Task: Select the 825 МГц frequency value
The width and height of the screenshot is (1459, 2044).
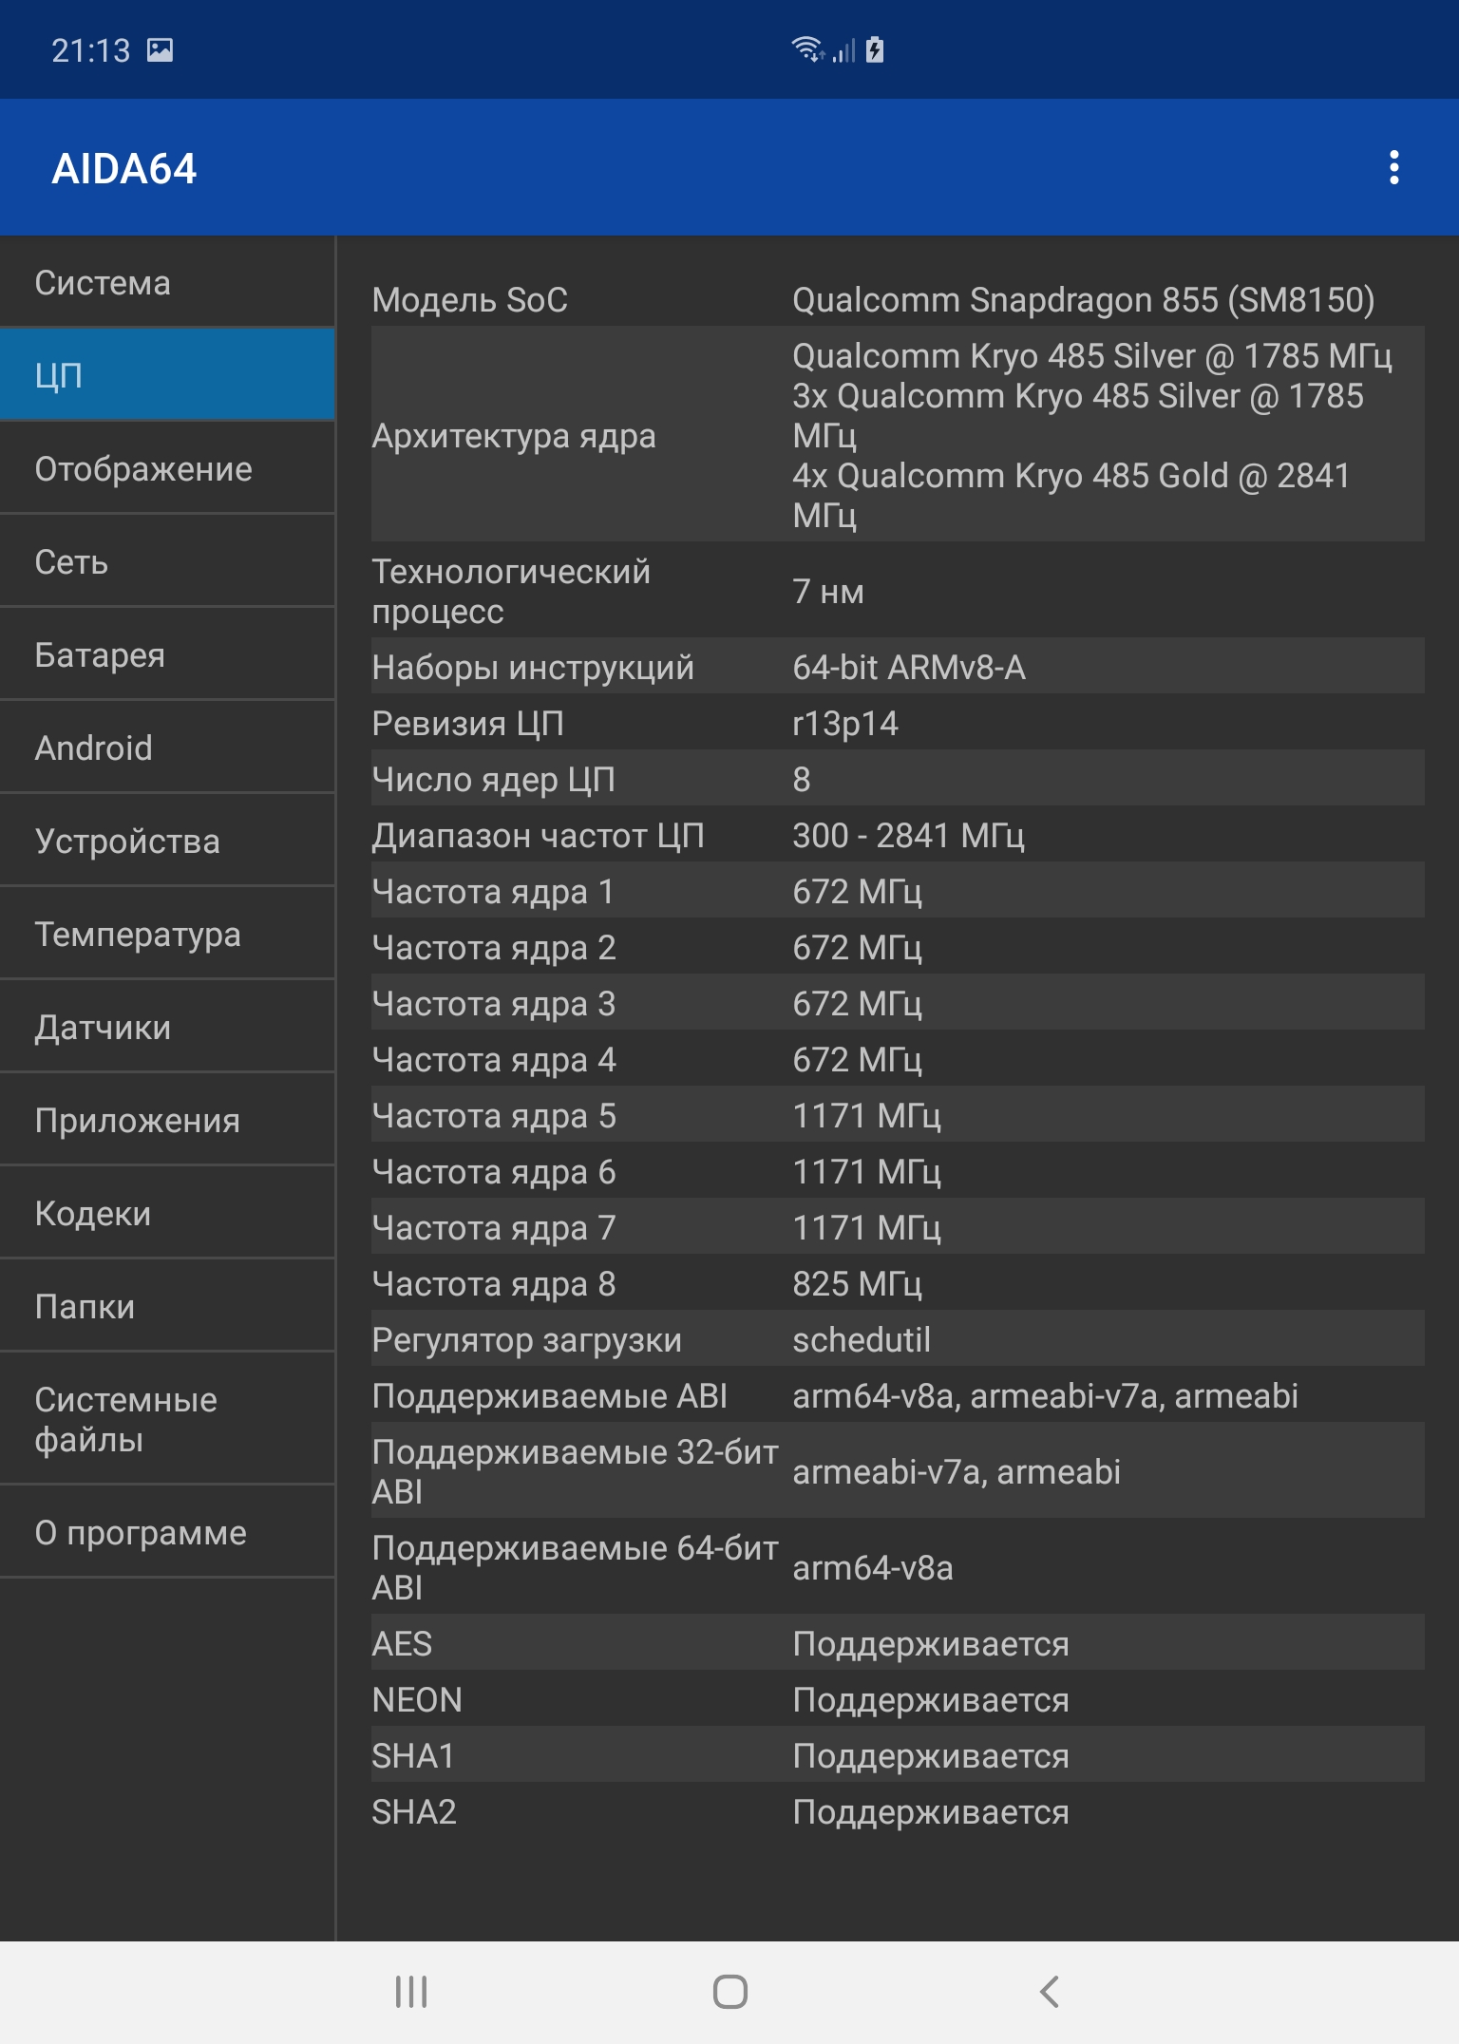Action: [858, 1284]
